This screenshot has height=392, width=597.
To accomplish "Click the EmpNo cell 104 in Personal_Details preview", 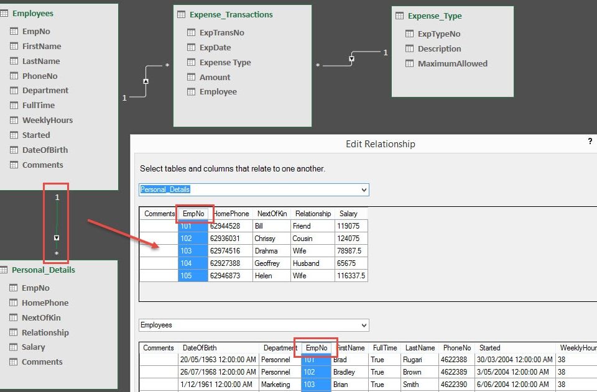I will 193,263.
